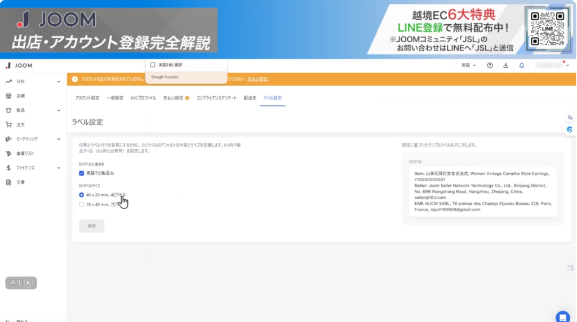577x322 pixels.
Task: Select the 70 x 40 mm label size
Action: pyautogui.click(x=82, y=204)
